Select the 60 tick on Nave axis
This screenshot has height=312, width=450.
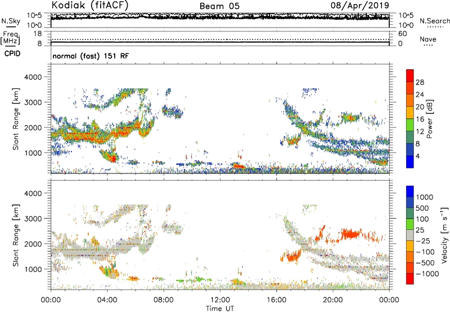pos(402,34)
